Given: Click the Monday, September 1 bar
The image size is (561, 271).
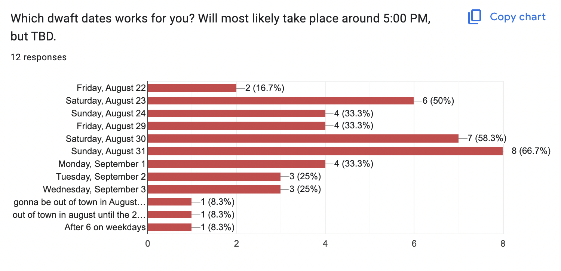Looking at the screenshot, I should point(237,164).
